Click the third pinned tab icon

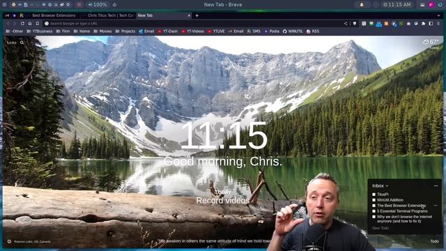coord(22,15)
